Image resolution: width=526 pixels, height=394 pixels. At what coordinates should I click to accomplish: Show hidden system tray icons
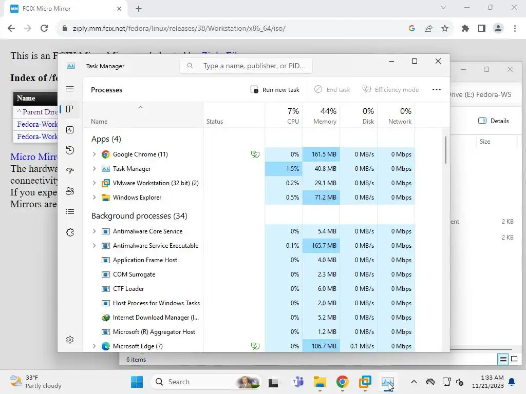414,382
